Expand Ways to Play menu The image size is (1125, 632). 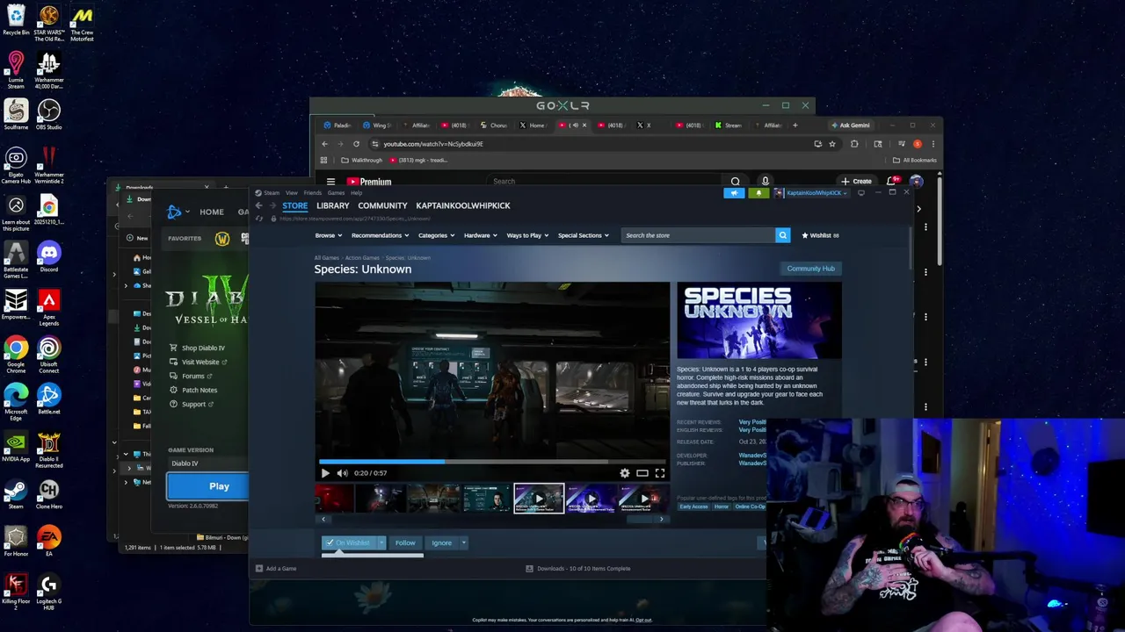click(x=527, y=235)
